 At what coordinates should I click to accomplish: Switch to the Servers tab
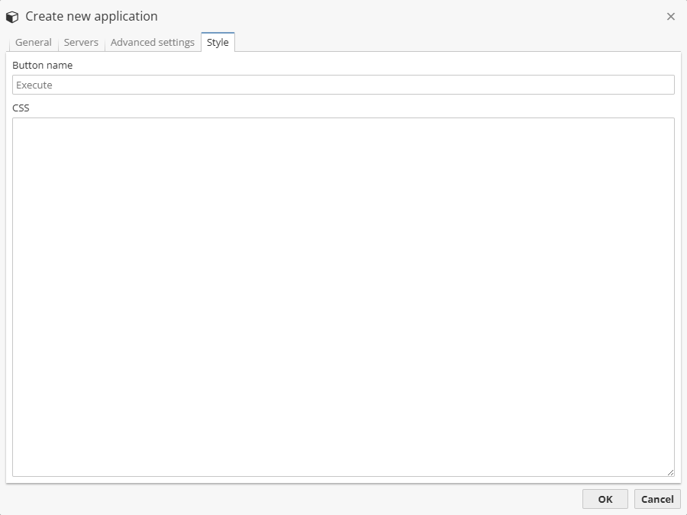coord(81,43)
